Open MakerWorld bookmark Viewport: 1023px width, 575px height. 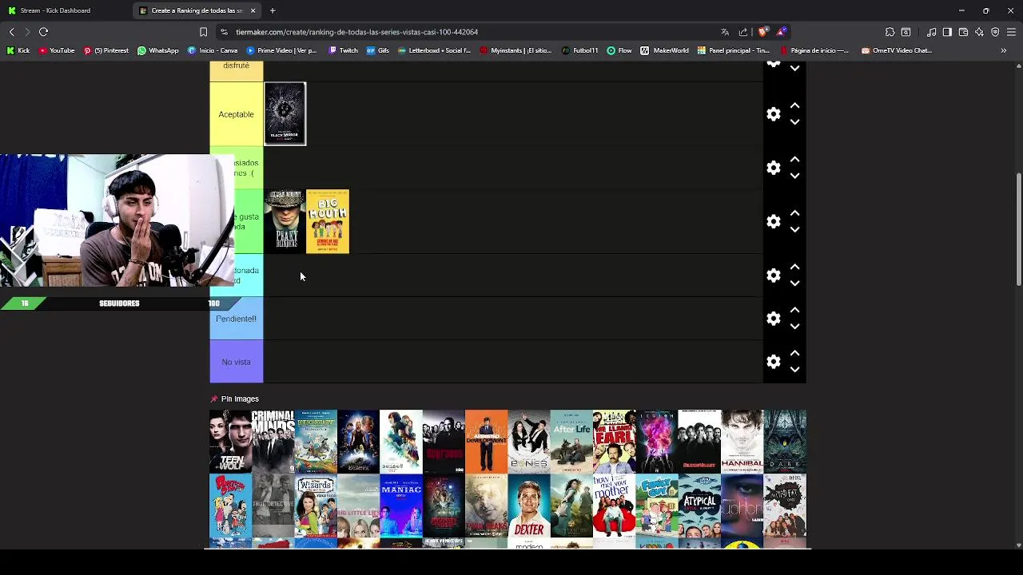[x=665, y=50]
